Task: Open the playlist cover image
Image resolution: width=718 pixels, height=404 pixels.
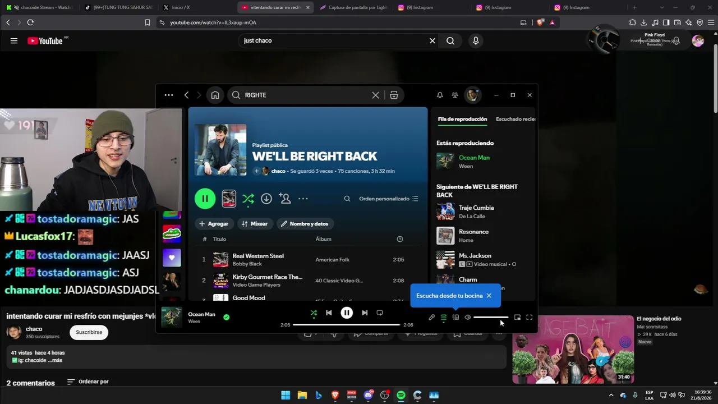Action: (220, 150)
